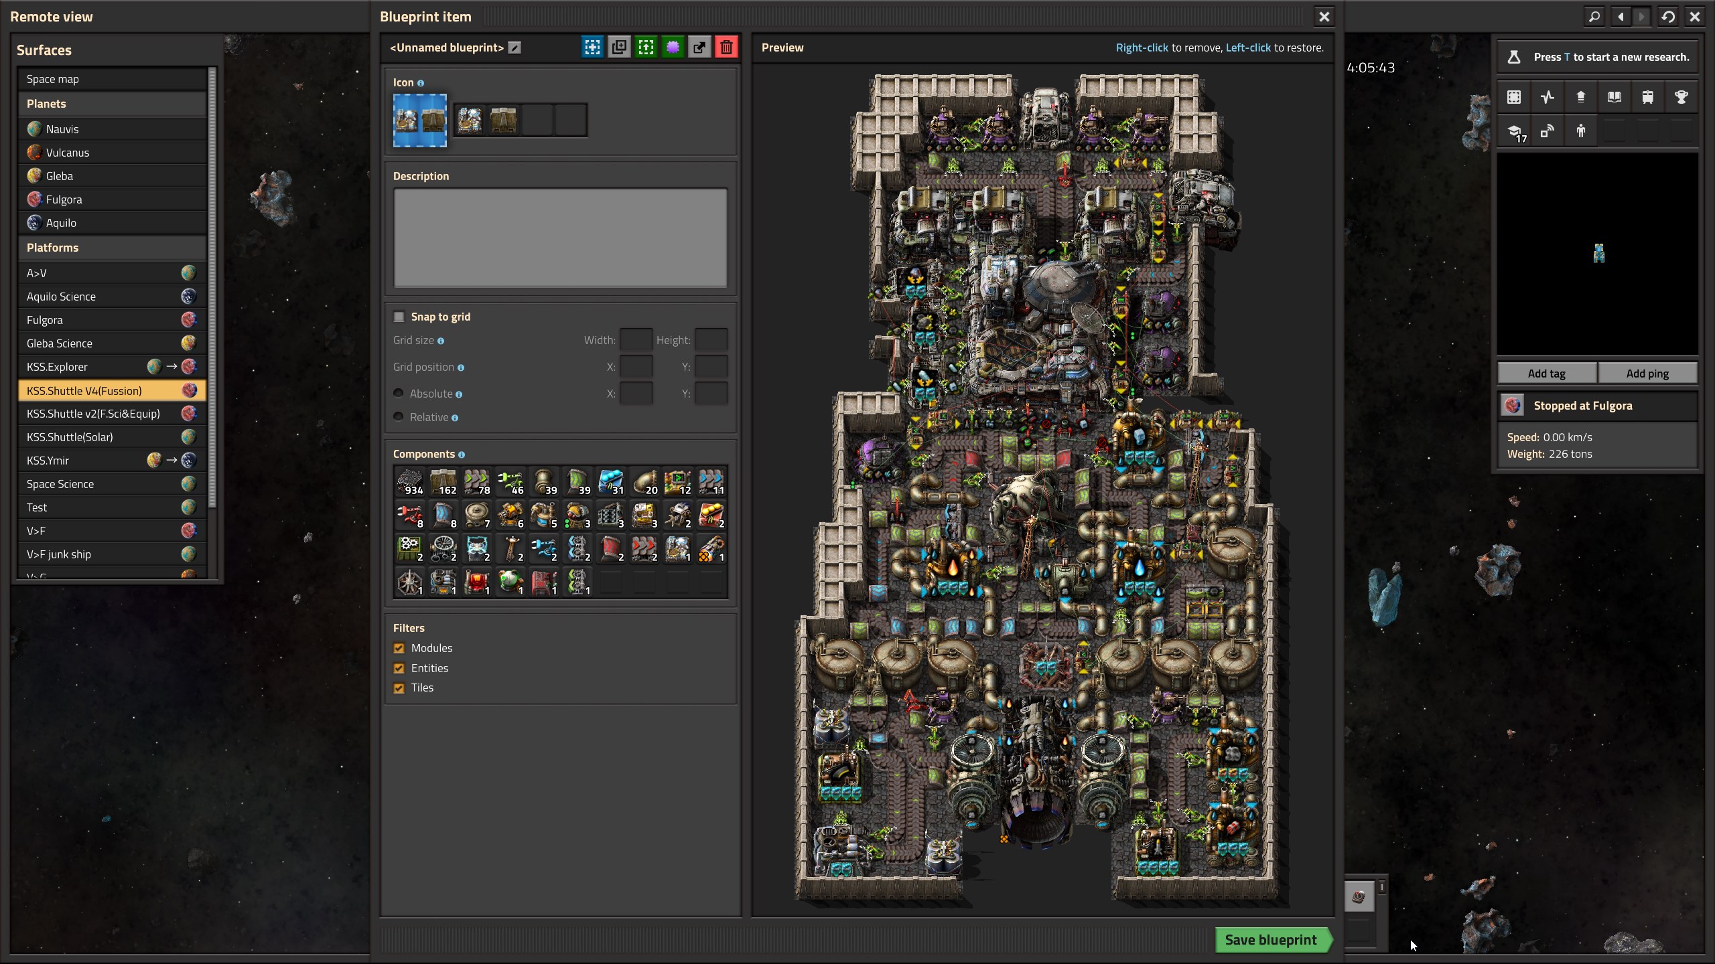Select the Gleba planet
1715x964 pixels.
(x=113, y=176)
